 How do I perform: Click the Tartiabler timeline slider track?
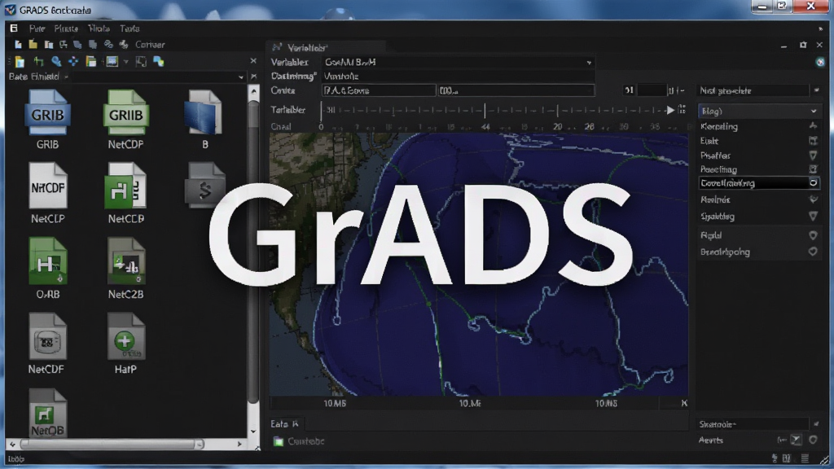pos(493,110)
